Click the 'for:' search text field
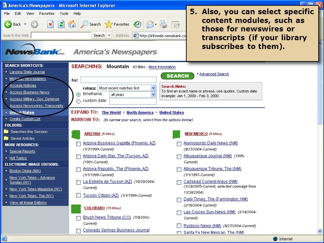 click(x=118, y=80)
